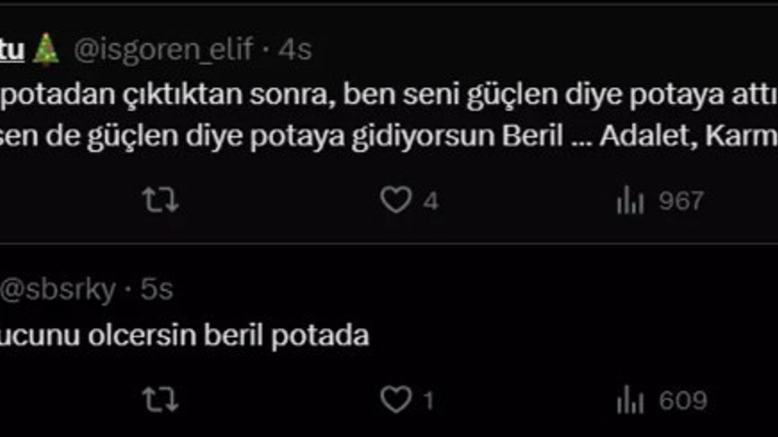Click the like count 4
778x437 pixels.
(x=430, y=201)
